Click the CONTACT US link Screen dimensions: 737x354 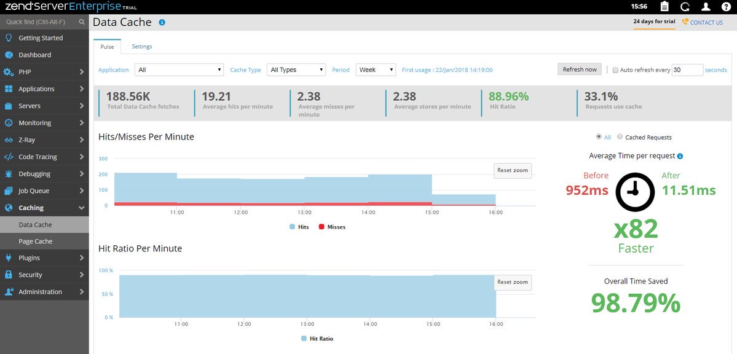click(x=706, y=22)
